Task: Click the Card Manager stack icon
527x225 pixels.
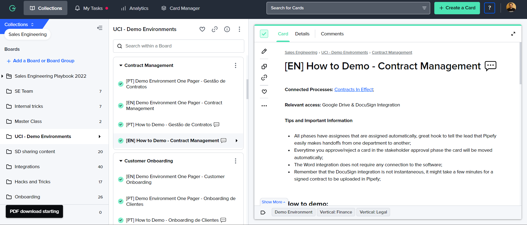Action: pyautogui.click(x=164, y=8)
